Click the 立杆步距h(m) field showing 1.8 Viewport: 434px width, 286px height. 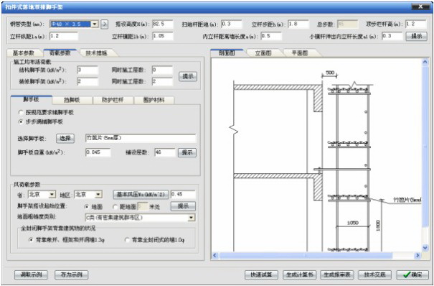(x=298, y=24)
